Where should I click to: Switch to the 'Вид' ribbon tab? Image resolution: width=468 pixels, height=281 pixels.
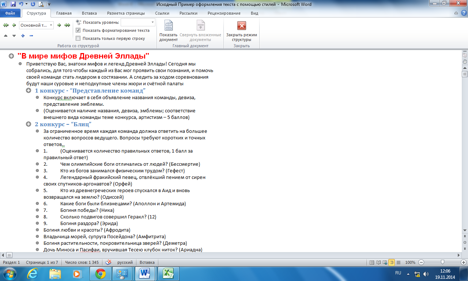[x=254, y=13]
